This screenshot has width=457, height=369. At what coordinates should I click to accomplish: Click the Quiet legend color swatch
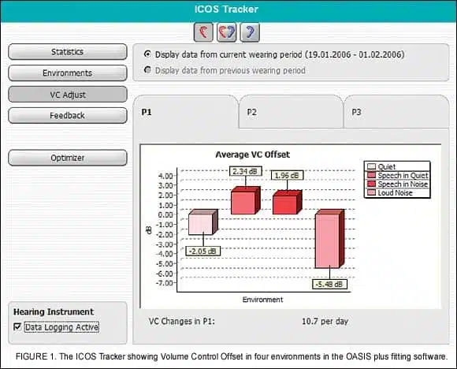point(371,166)
